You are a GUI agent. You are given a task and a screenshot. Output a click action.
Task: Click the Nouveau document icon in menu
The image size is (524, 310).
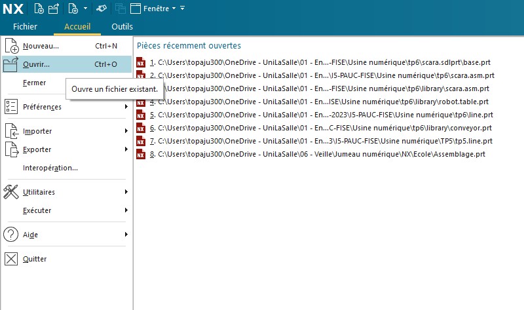coord(11,46)
